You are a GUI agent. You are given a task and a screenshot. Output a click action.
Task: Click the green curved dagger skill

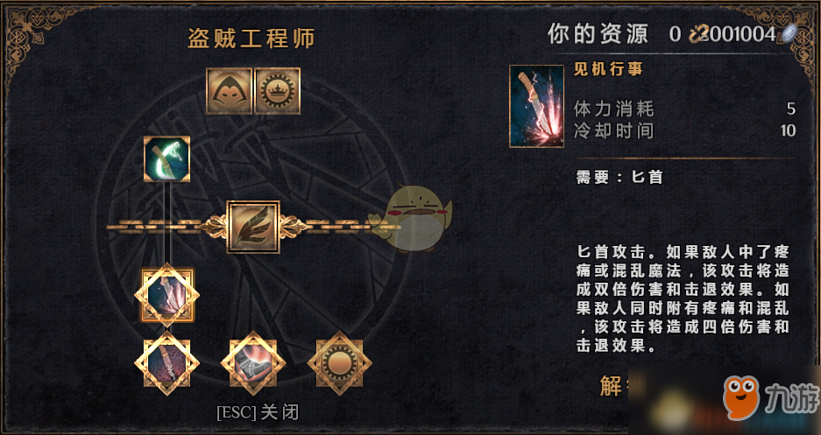(x=167, y=159)
